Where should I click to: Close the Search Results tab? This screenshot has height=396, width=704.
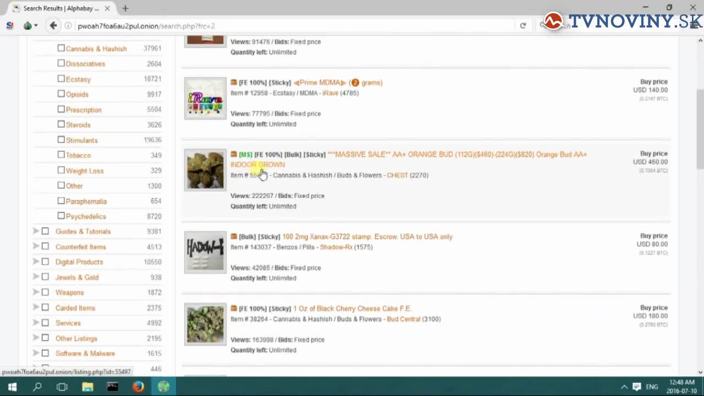[107, 8]
